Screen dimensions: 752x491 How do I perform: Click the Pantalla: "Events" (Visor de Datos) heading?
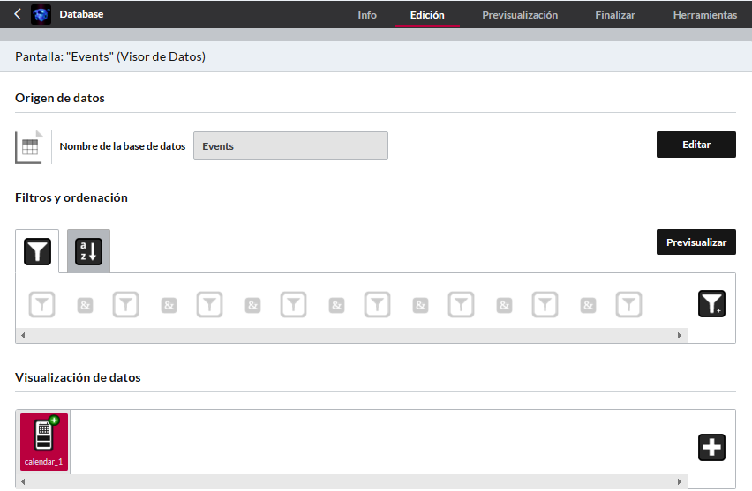pyautogui.click(x=110, y=56)
